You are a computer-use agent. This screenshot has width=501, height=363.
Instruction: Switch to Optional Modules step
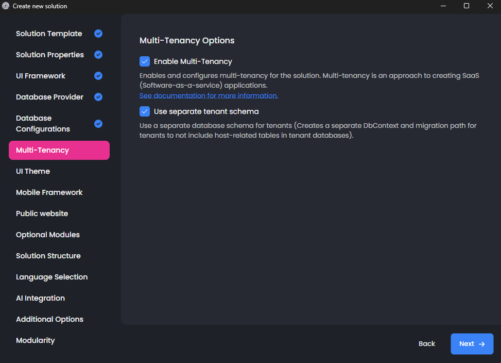[48, 235]
